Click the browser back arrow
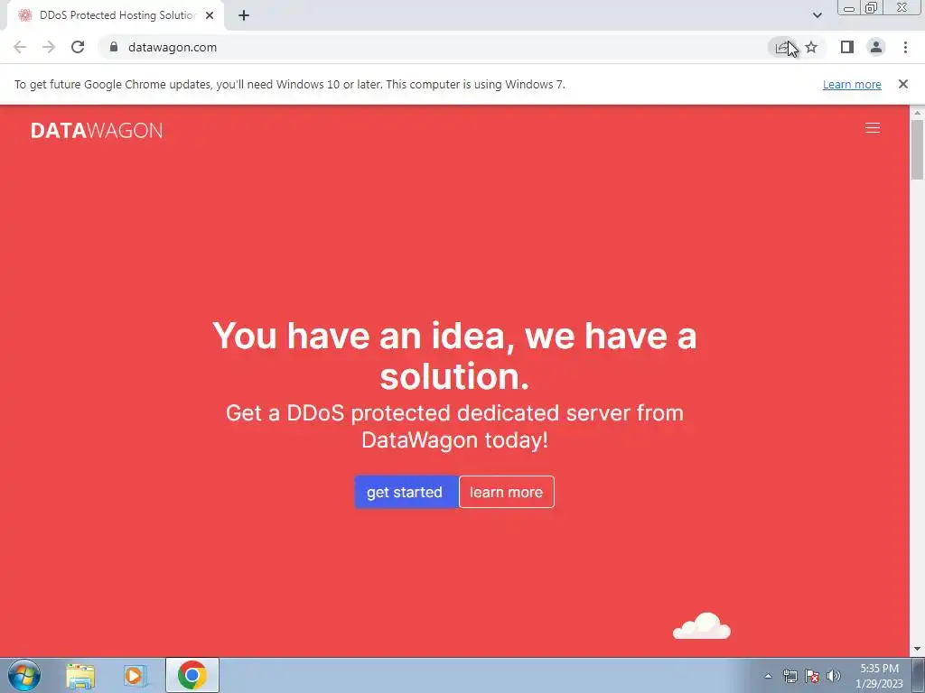Viewport: 925px width, 693px height. point(20,47)
